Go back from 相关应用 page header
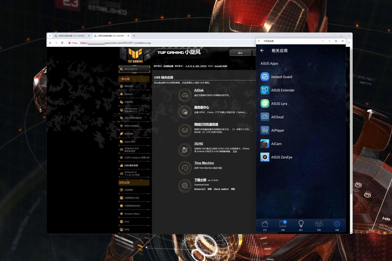The height and width of the screenshot is (261, 392). pyautogui.click(x=262, y=50)
